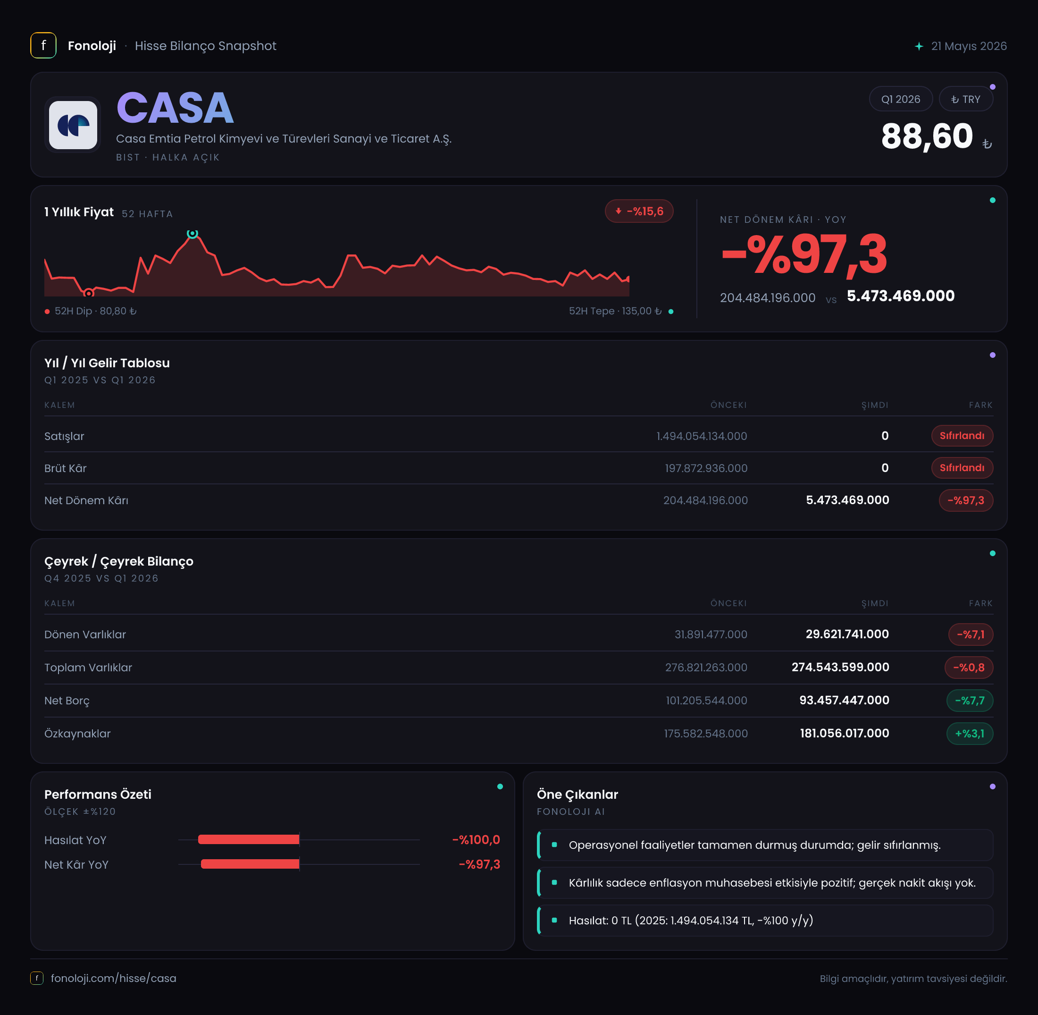
Task: Click the CASA company logo thumbnail
Action: click(x=73, y=125)
